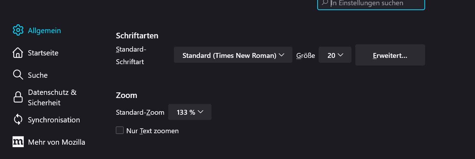Click the magnifier icon in the settings search box

tap(325, 3)
